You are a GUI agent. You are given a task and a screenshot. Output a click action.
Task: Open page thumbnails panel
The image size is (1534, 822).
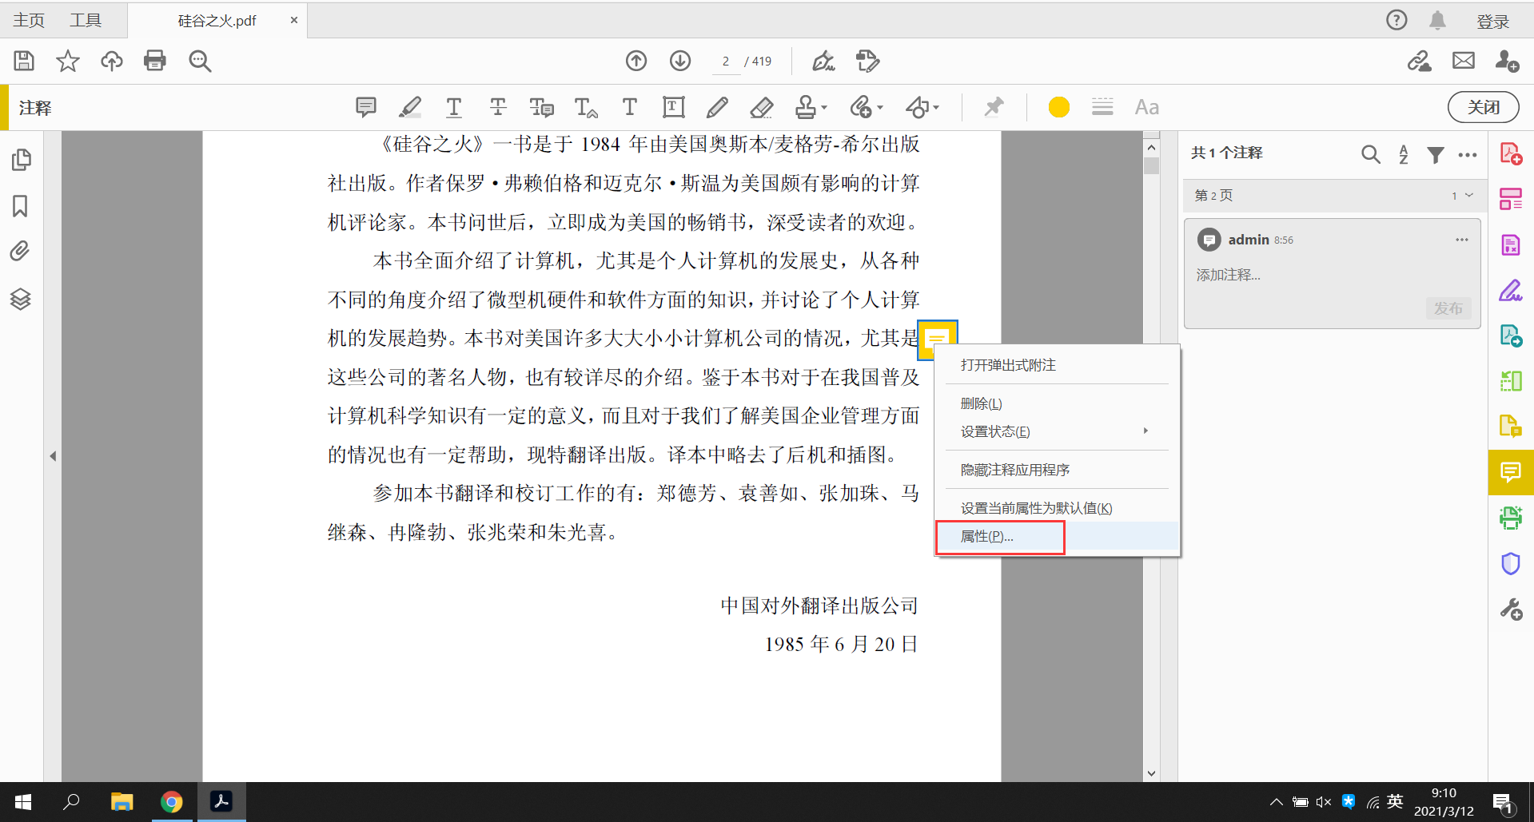[21, 160]
